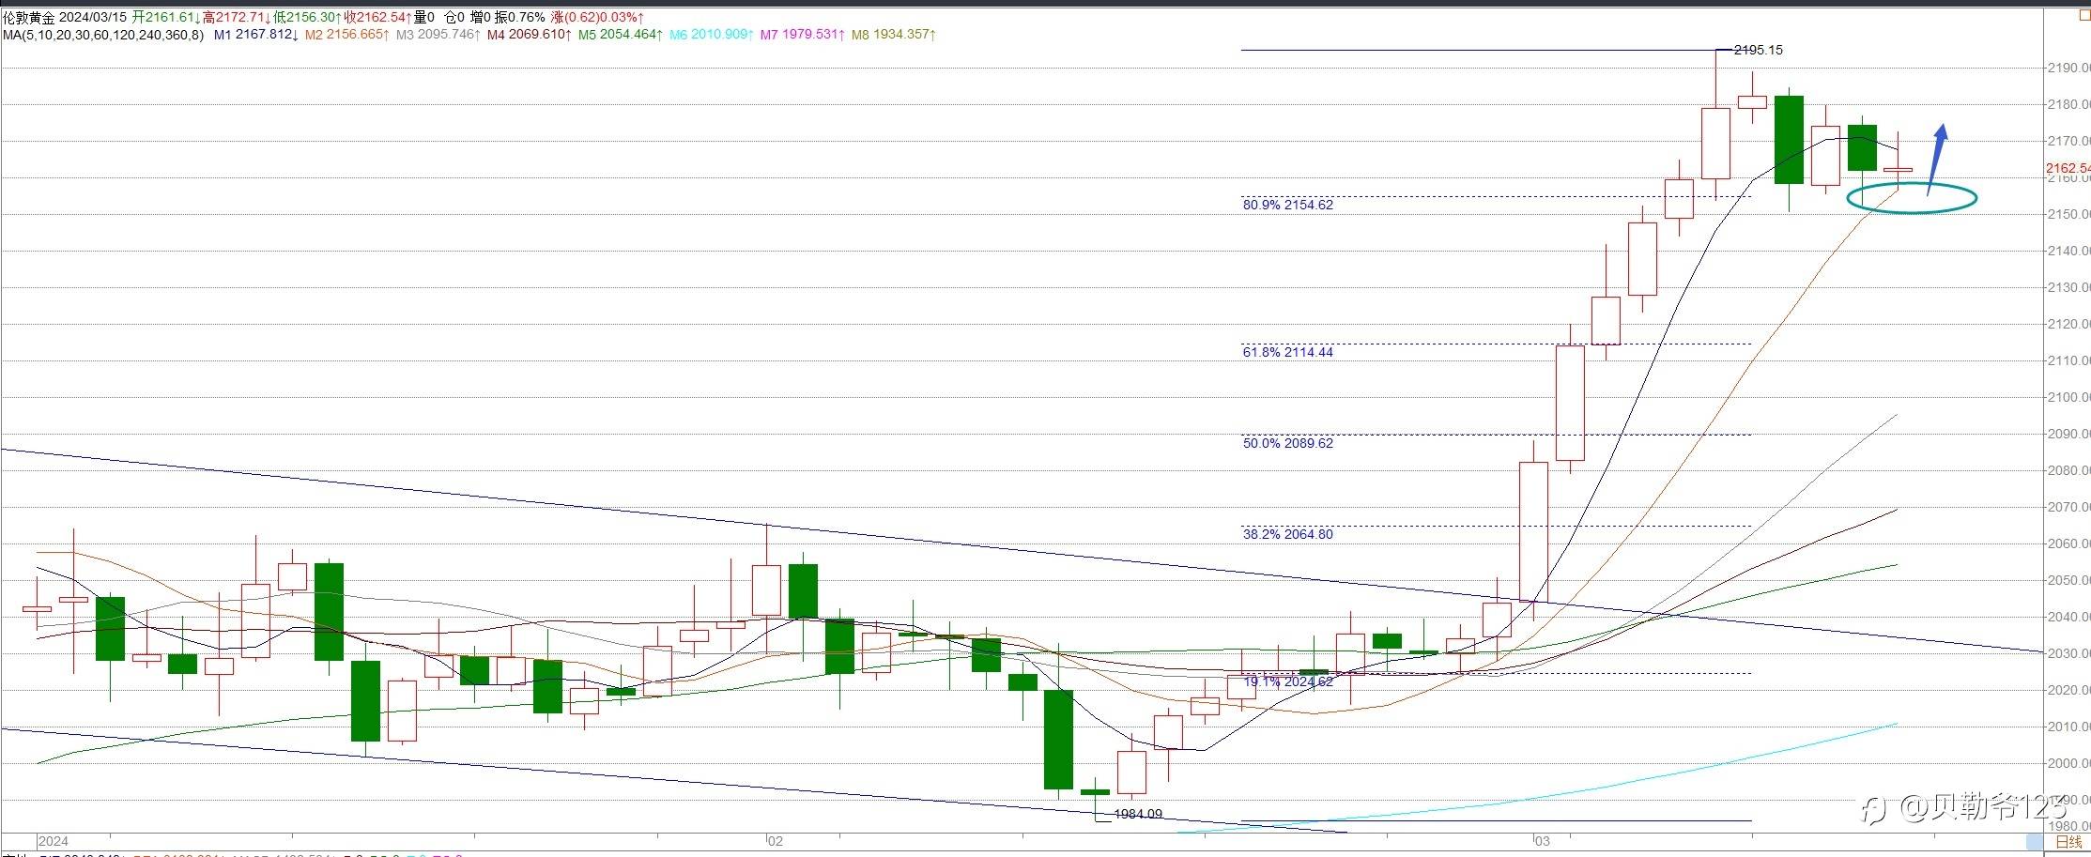Click the 02 month marker on time axis

coord(775,842)
